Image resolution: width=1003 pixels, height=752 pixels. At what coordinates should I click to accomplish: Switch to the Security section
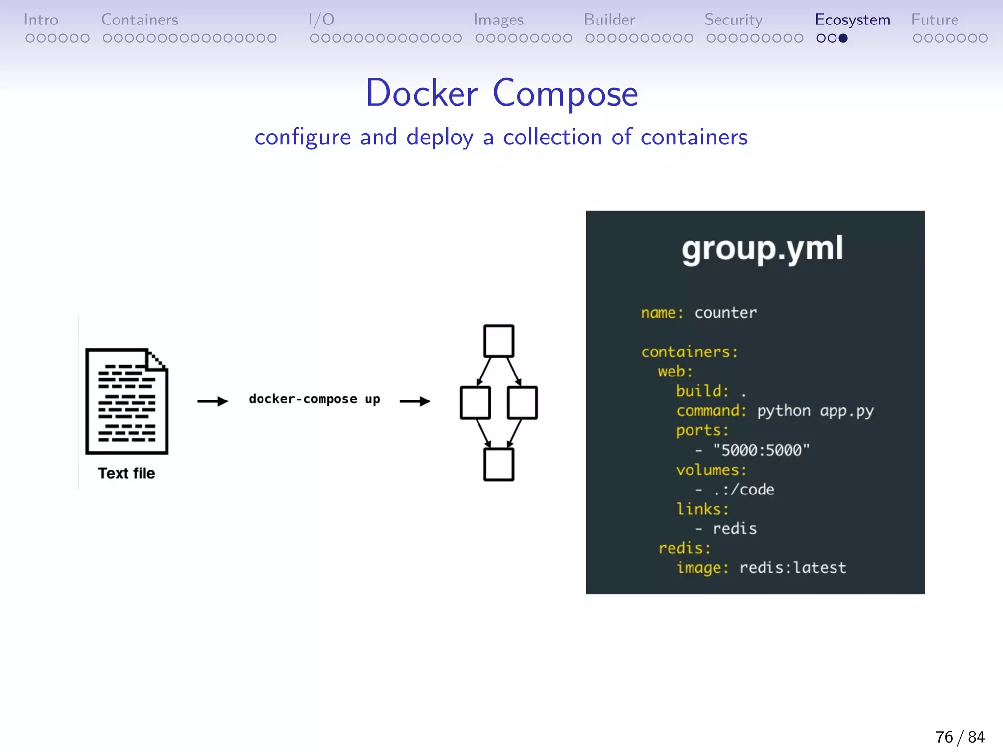(x=733, y=20)
